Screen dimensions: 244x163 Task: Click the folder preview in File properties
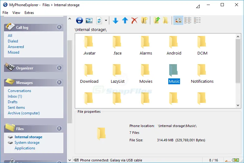[x=101, y=133]
